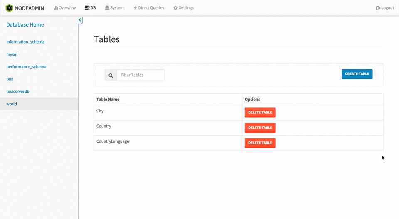Log out using the Logout link

coord(385,8)
